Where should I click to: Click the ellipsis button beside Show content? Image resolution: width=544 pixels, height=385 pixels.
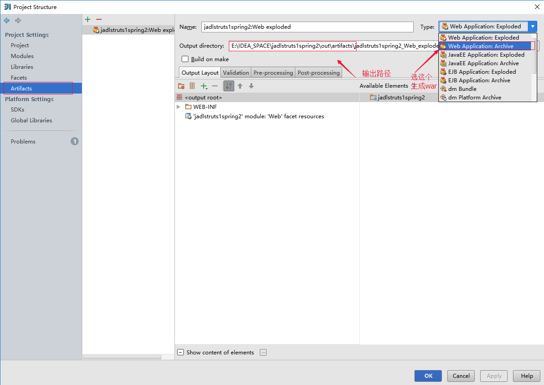263,353
